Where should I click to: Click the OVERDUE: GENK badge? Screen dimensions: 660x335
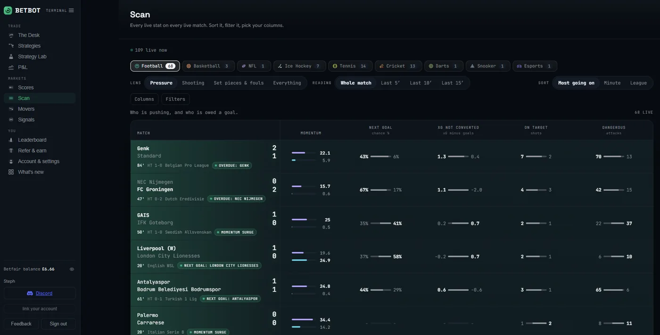pos(232,165)
